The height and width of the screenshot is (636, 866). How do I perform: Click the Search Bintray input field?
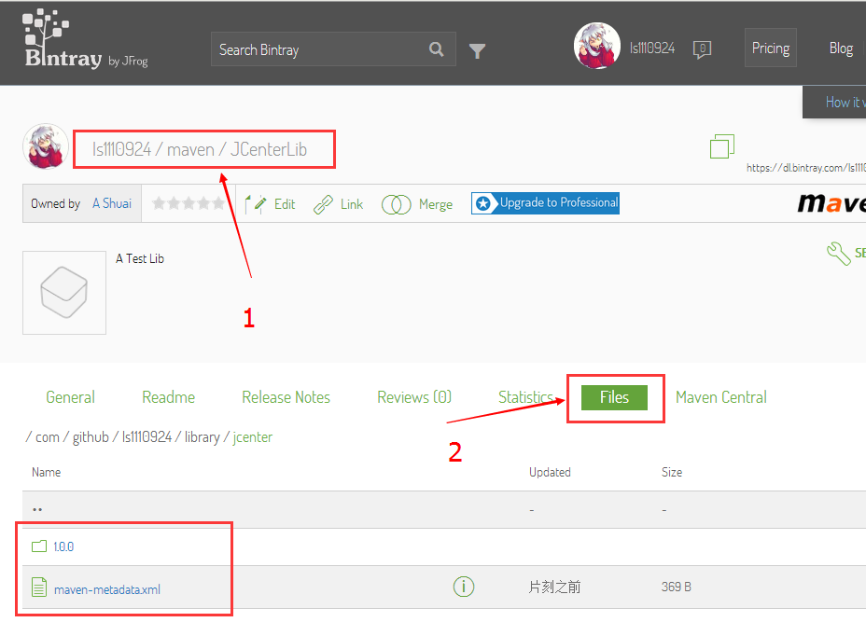tap(333, 49)
